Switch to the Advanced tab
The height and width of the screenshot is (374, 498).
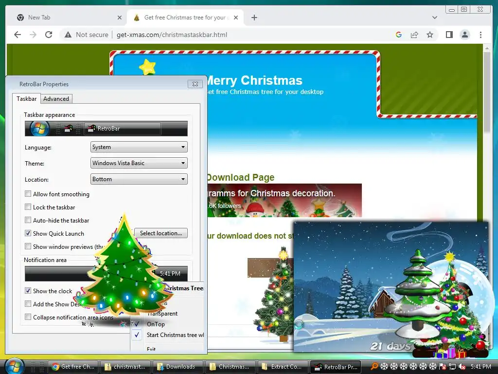click(56, 99)
